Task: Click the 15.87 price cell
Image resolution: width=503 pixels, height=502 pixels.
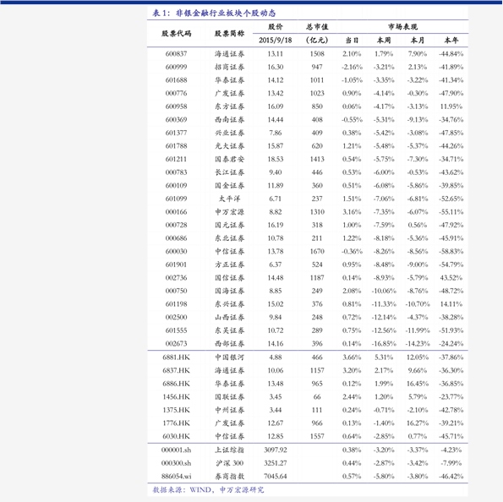Action: tap(276, 146)
